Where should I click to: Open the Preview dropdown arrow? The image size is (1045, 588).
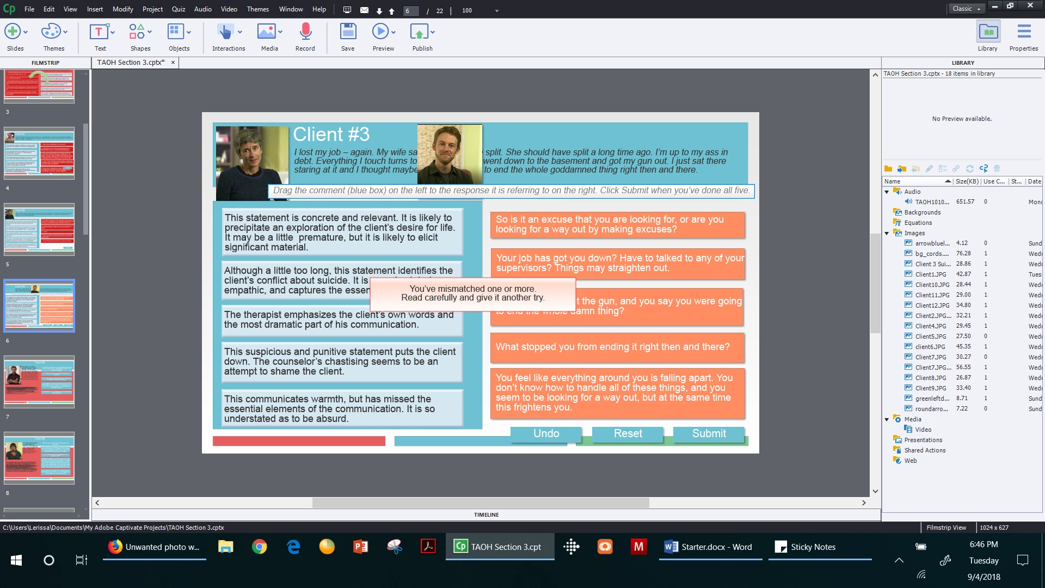(394, 32)
